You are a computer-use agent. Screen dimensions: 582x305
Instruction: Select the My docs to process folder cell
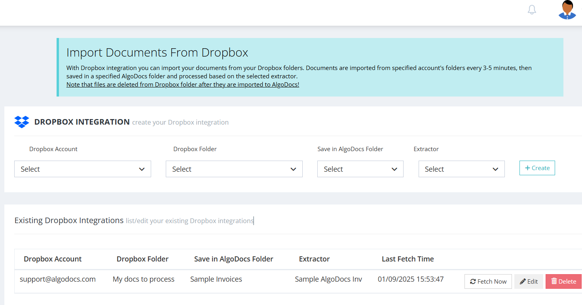143,279
